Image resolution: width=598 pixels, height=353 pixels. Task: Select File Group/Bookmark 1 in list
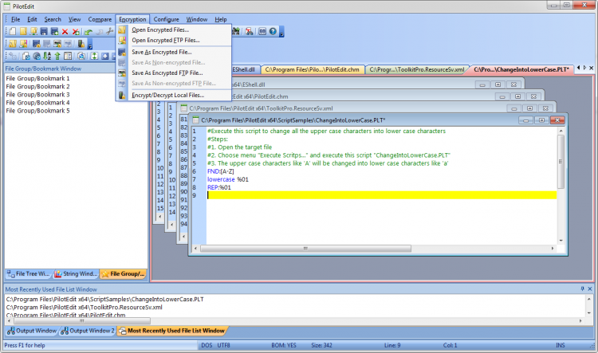(37, 78)
